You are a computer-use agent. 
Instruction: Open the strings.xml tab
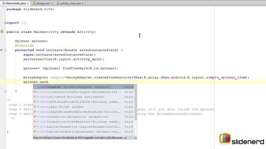[x=43, y=3]
